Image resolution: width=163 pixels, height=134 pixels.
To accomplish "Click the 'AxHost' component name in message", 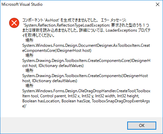I will click(x=52, y=20).
